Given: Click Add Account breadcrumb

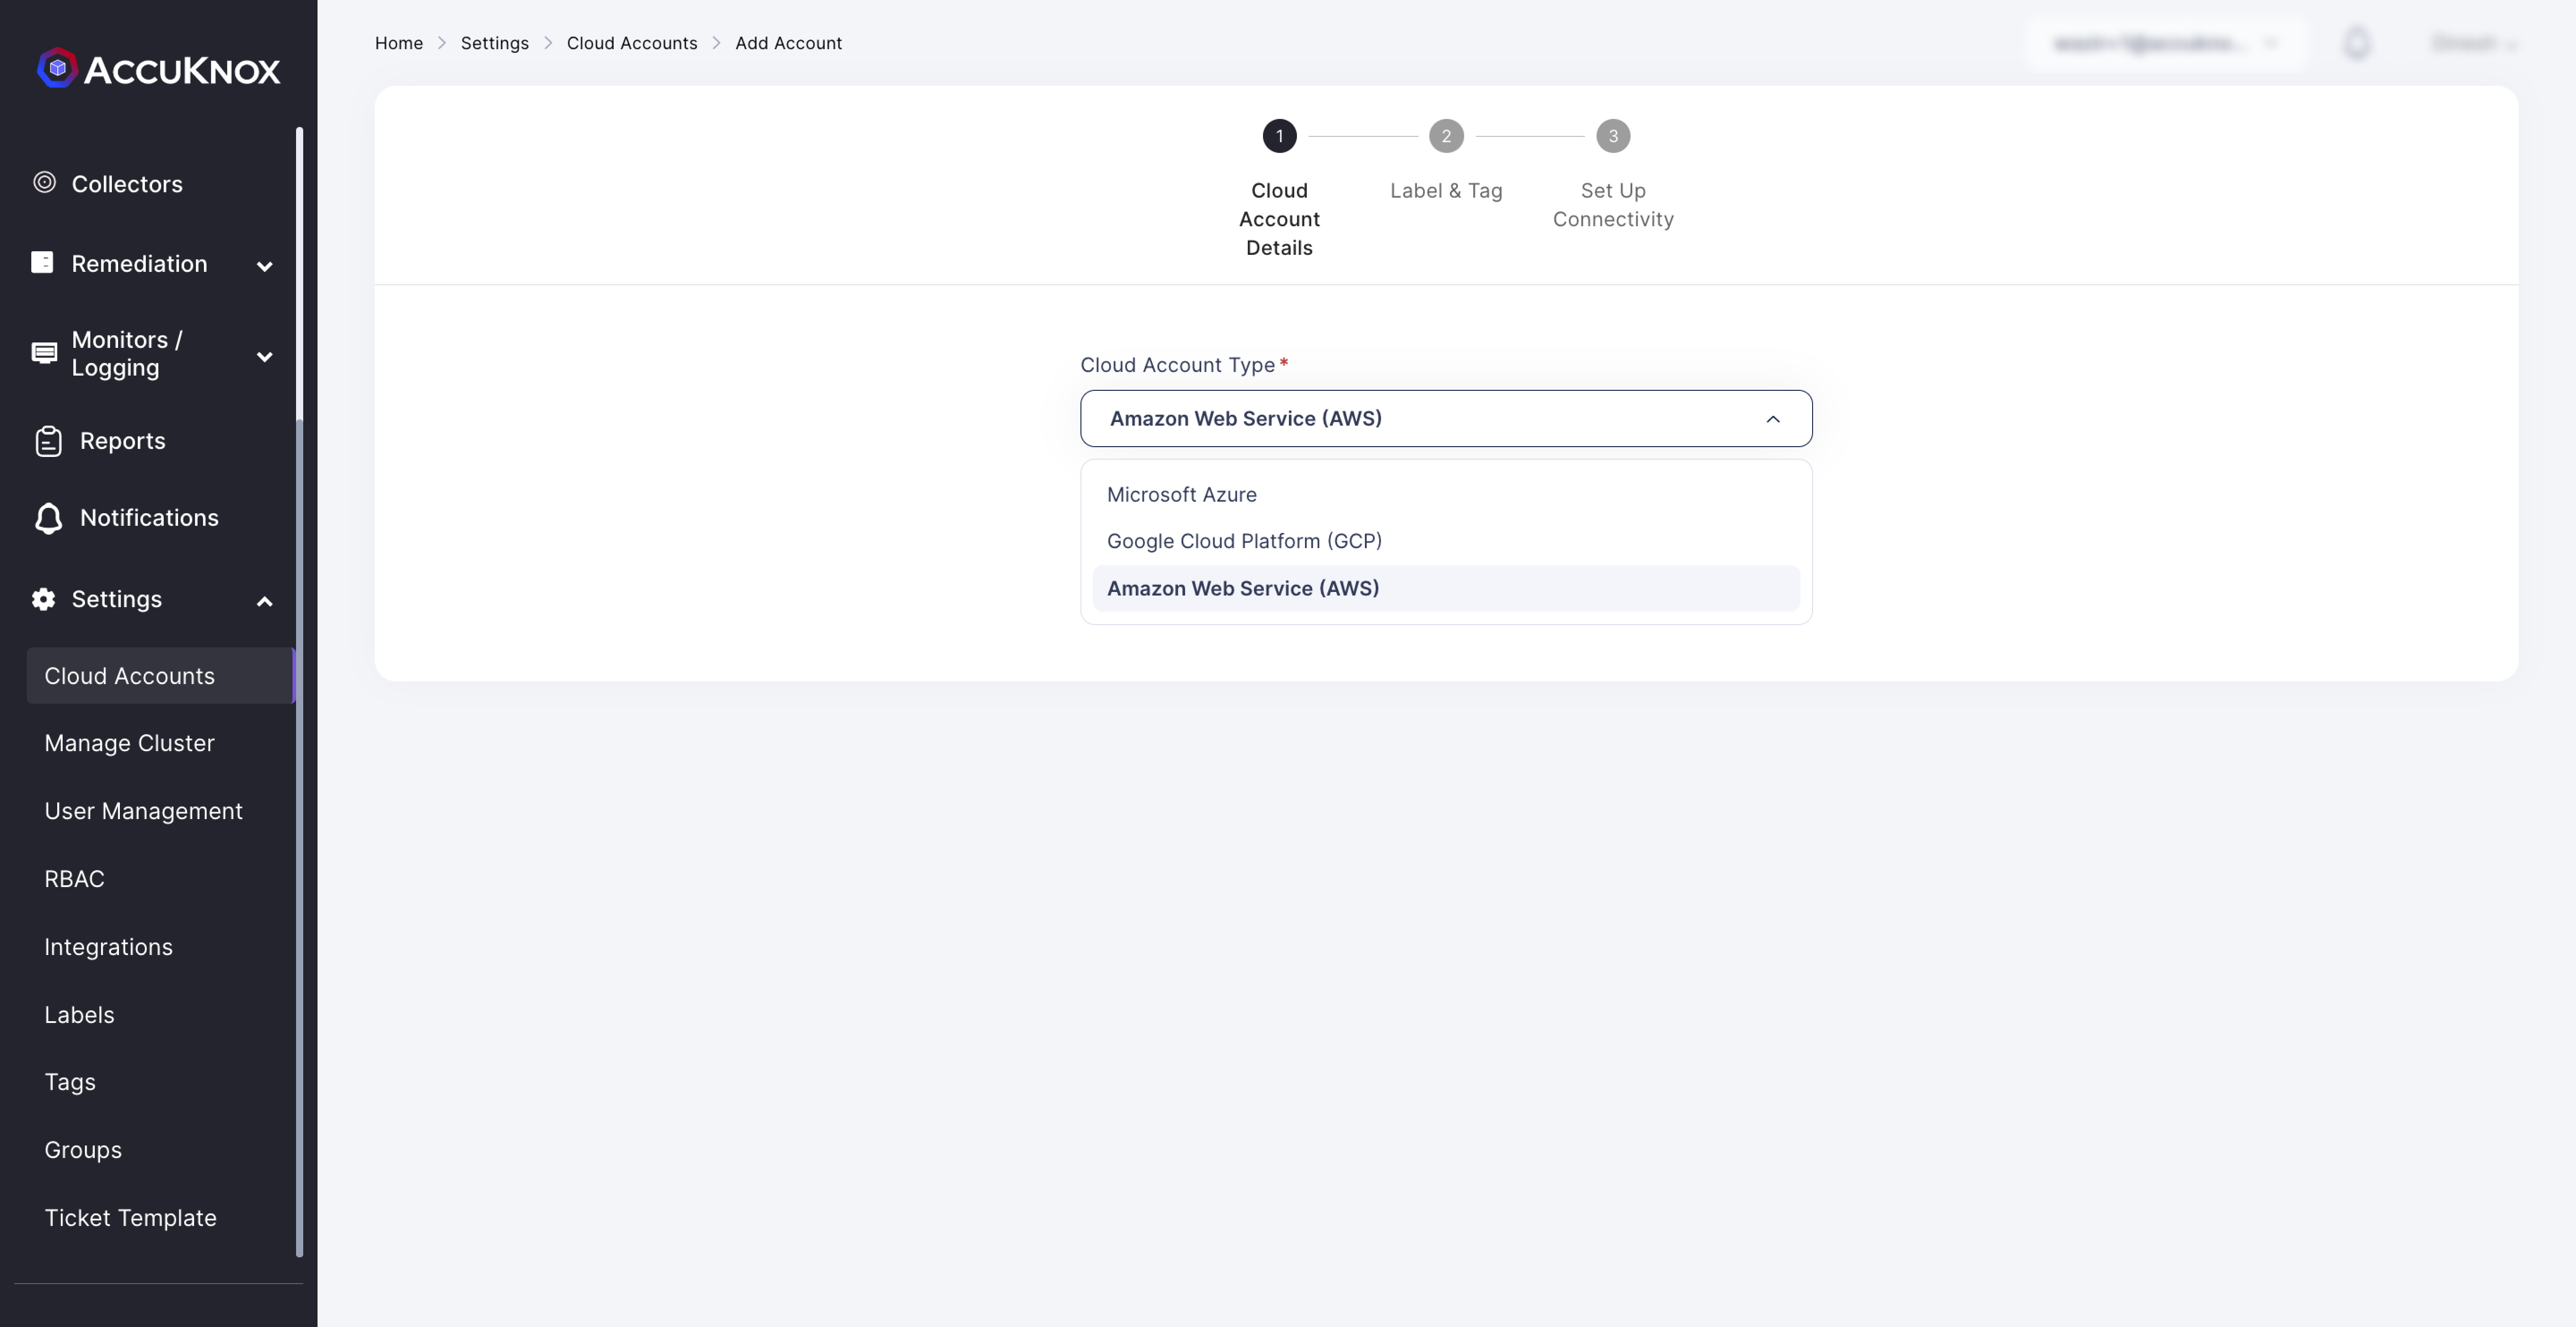Looking at the screenshot, I should [x=788, y=43].
